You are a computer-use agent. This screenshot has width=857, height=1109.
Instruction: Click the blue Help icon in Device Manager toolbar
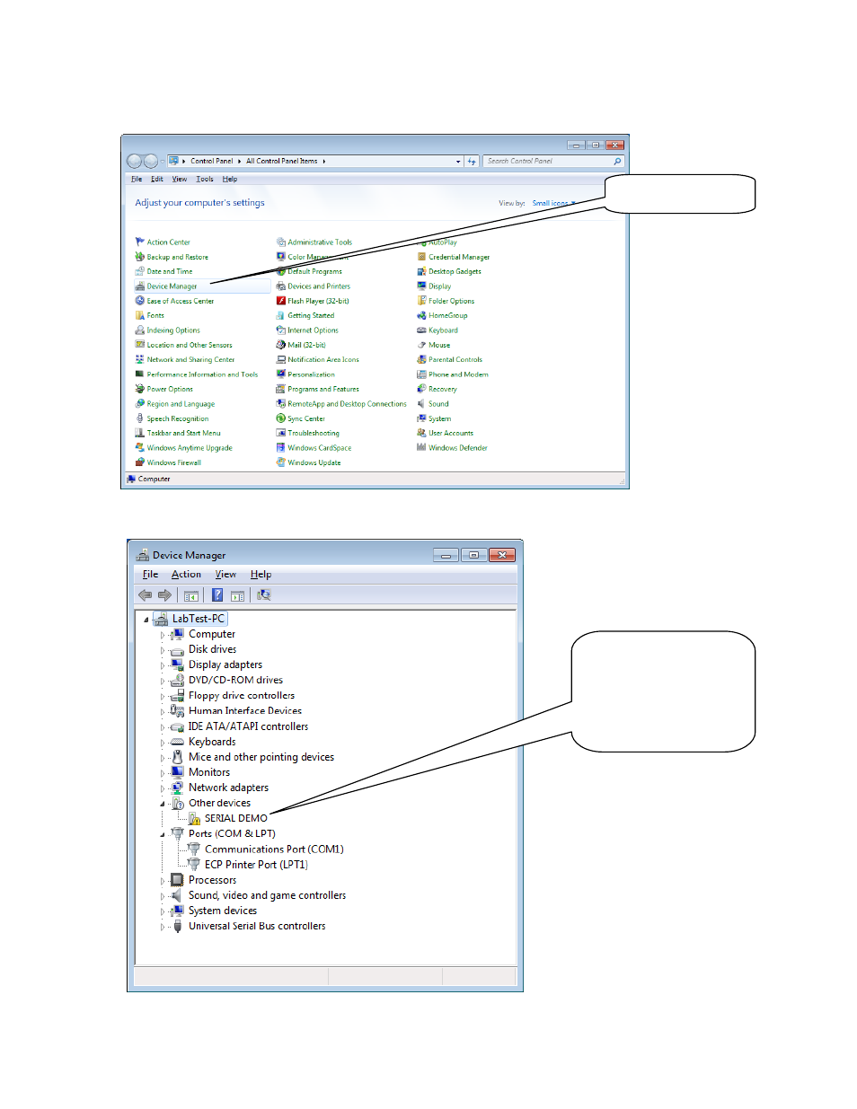(217, 594)
